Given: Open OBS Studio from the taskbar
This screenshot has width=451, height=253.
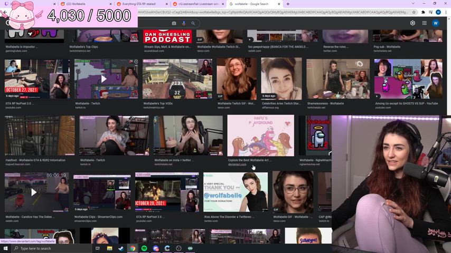Looking at the screenshot, I should 178,248.
